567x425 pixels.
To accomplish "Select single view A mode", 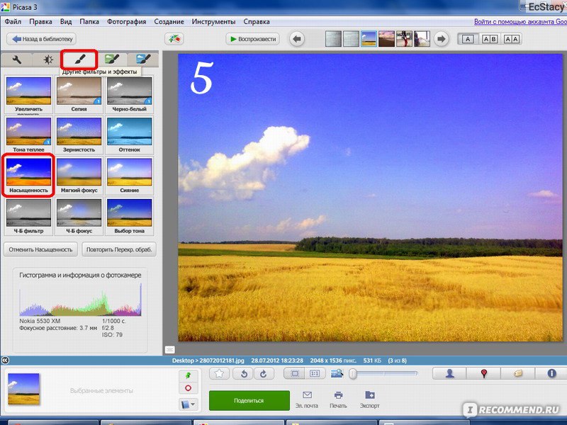I will click(x=468, y=39).
